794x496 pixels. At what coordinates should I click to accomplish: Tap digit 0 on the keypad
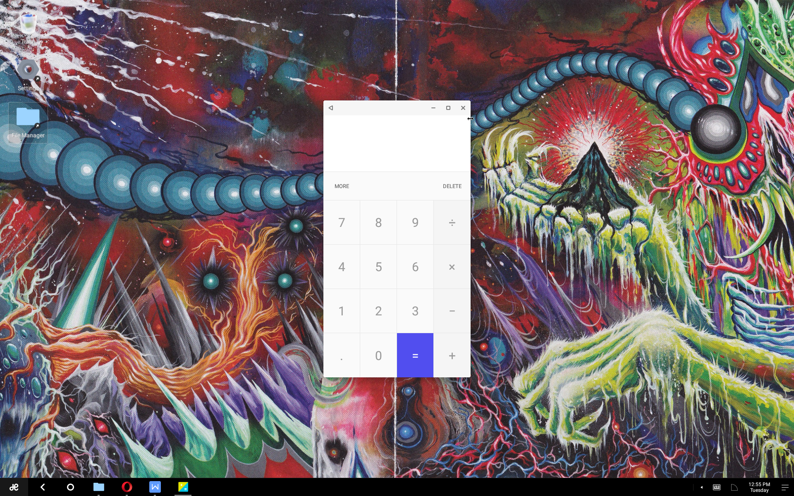pyautogui.click(x=378, y=355)
